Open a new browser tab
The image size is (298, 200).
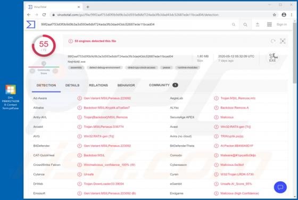(88, 7)
